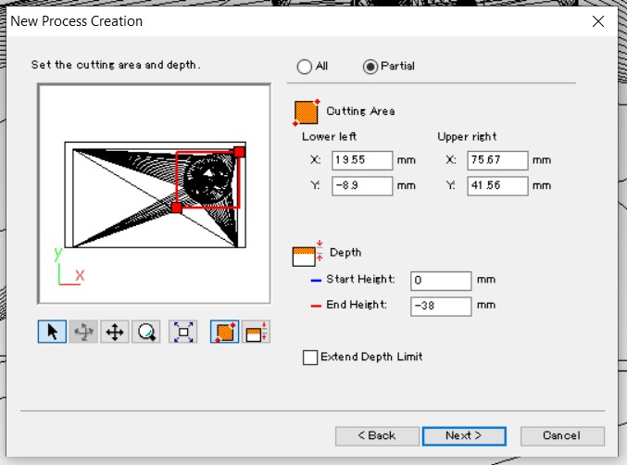Cancel the New Process Creation dialog
This screenshot has width=627, height=465.
[x=562, y=435]
